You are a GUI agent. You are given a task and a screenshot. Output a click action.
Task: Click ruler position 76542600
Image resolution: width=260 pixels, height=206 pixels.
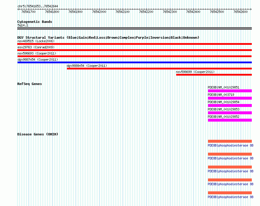(240, 12)
